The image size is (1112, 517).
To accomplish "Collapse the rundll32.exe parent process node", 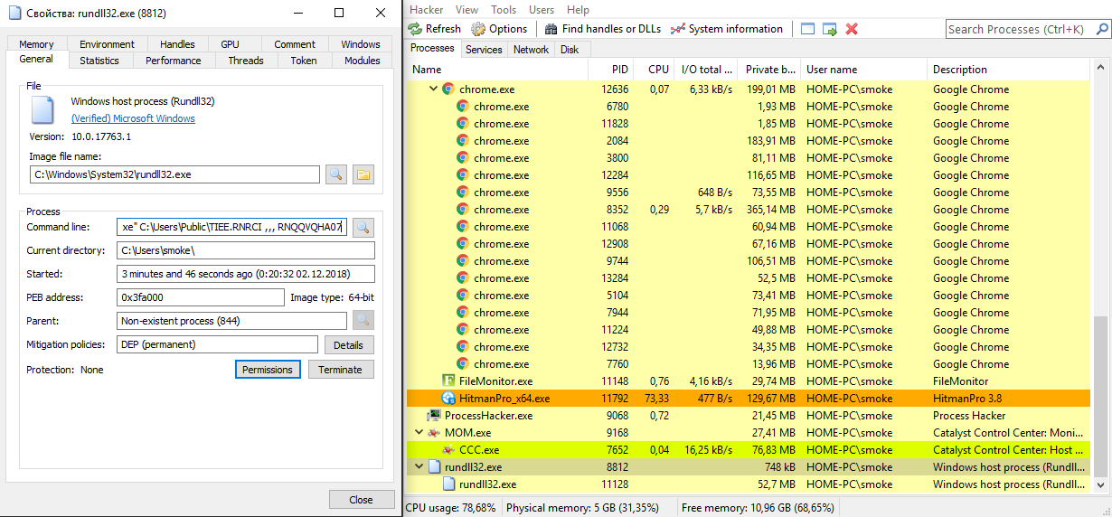I will 419,467.
